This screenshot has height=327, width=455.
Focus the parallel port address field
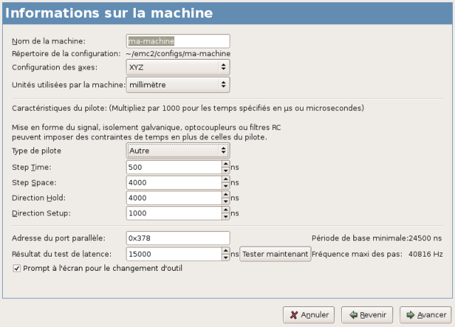coord(178,237)
